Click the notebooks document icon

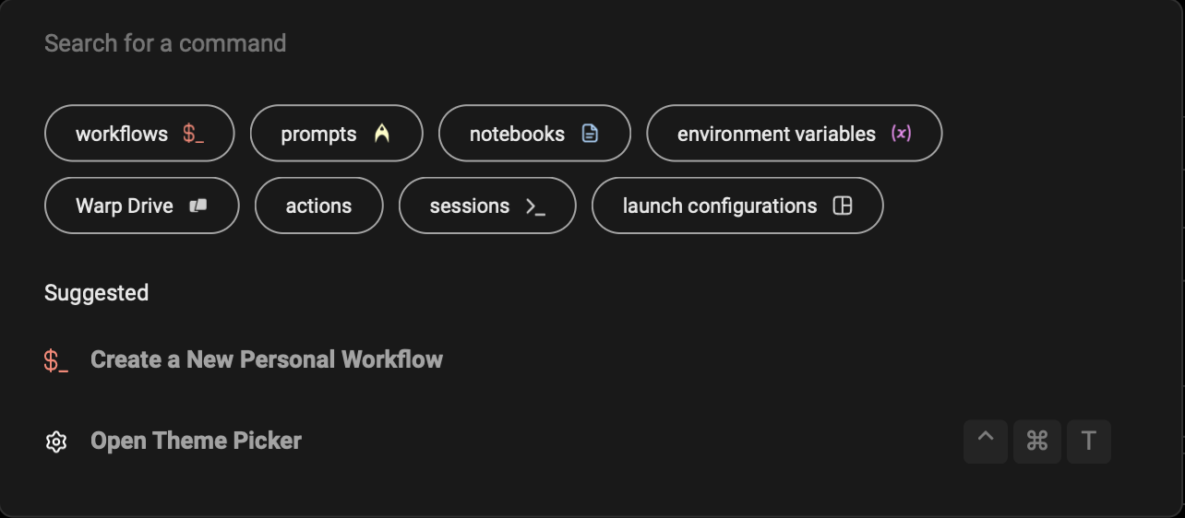point(590,134)
